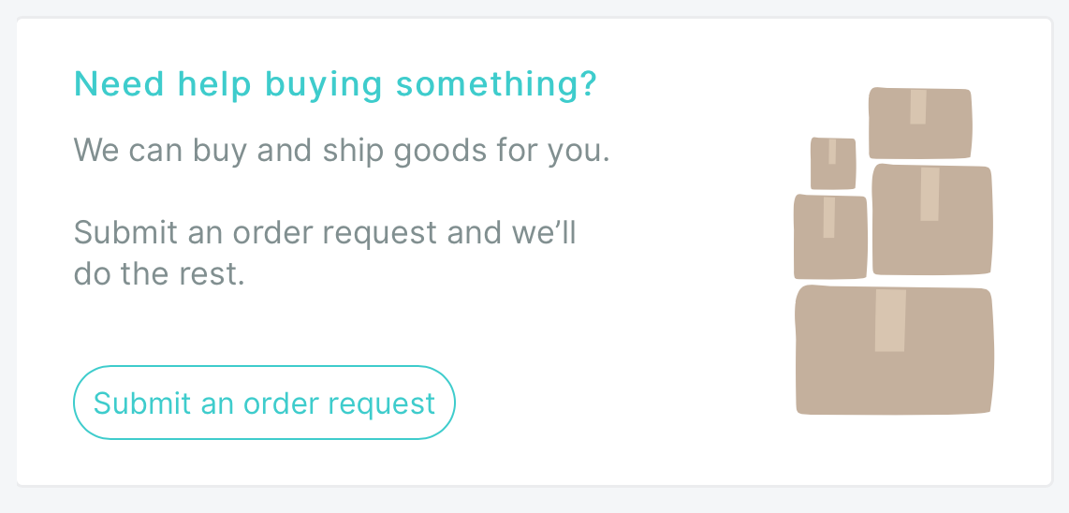The height and width of the screenshot is (513, 1069).
Task: Click the tape strip on the topmost box
Action: point(918,107)
